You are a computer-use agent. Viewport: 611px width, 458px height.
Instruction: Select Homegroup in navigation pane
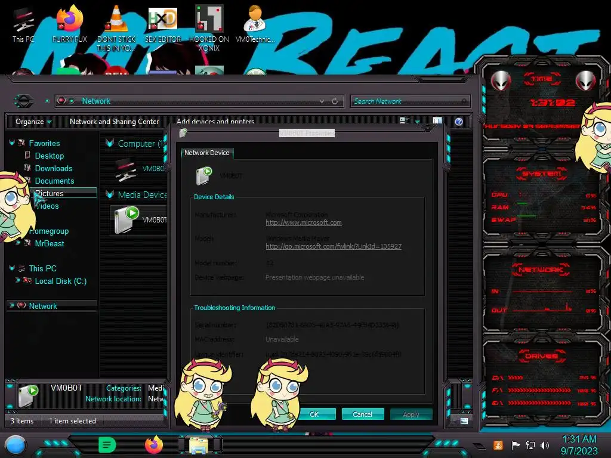point(49,231)
